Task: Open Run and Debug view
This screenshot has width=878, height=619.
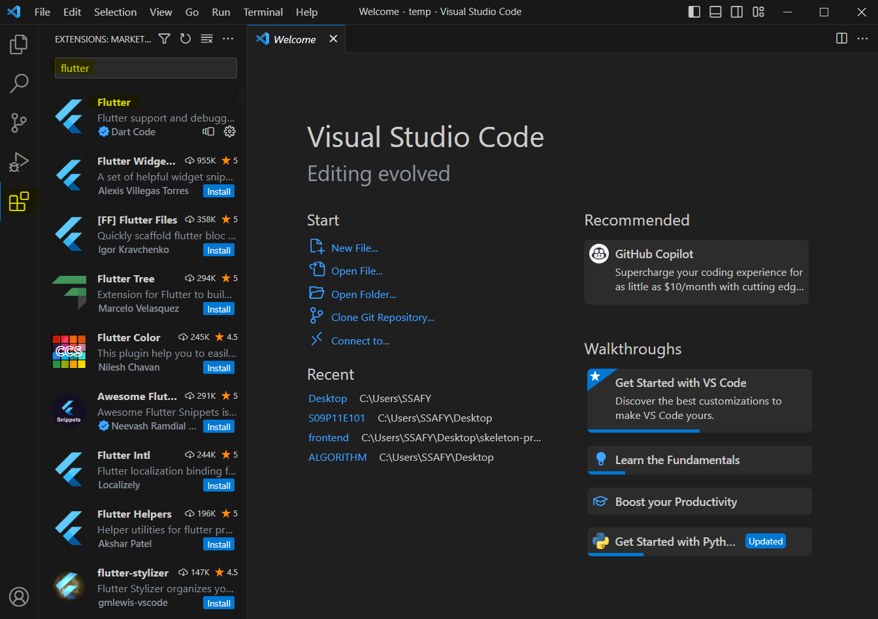Action: click(x=19, y=161)
